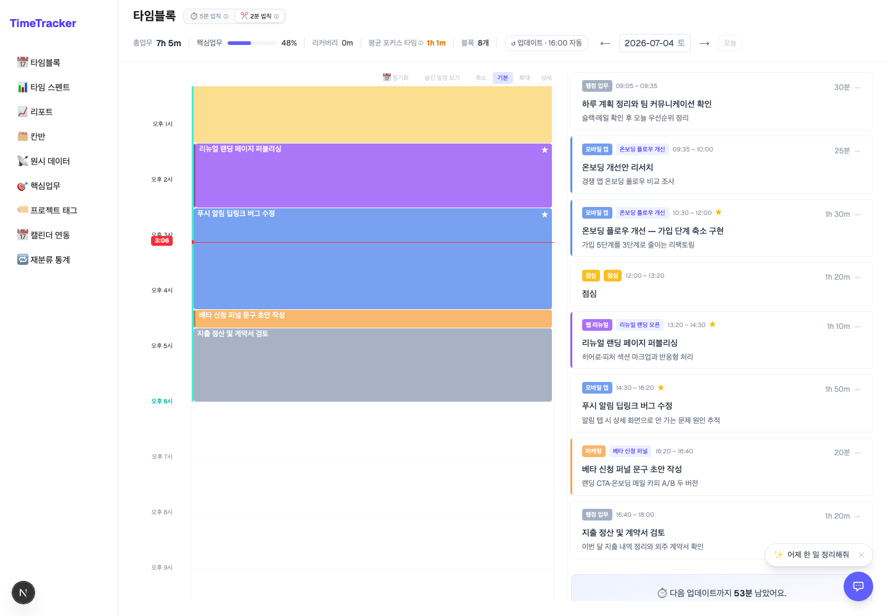Dismiss the 어제 한 일 정리해줘 suggestion
The width and height of the screenshot is (888, 616).
861,555
